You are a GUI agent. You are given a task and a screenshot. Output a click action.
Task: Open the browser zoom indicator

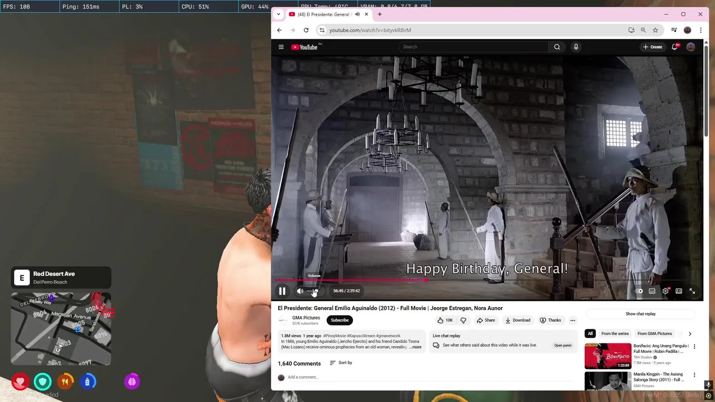643,30
